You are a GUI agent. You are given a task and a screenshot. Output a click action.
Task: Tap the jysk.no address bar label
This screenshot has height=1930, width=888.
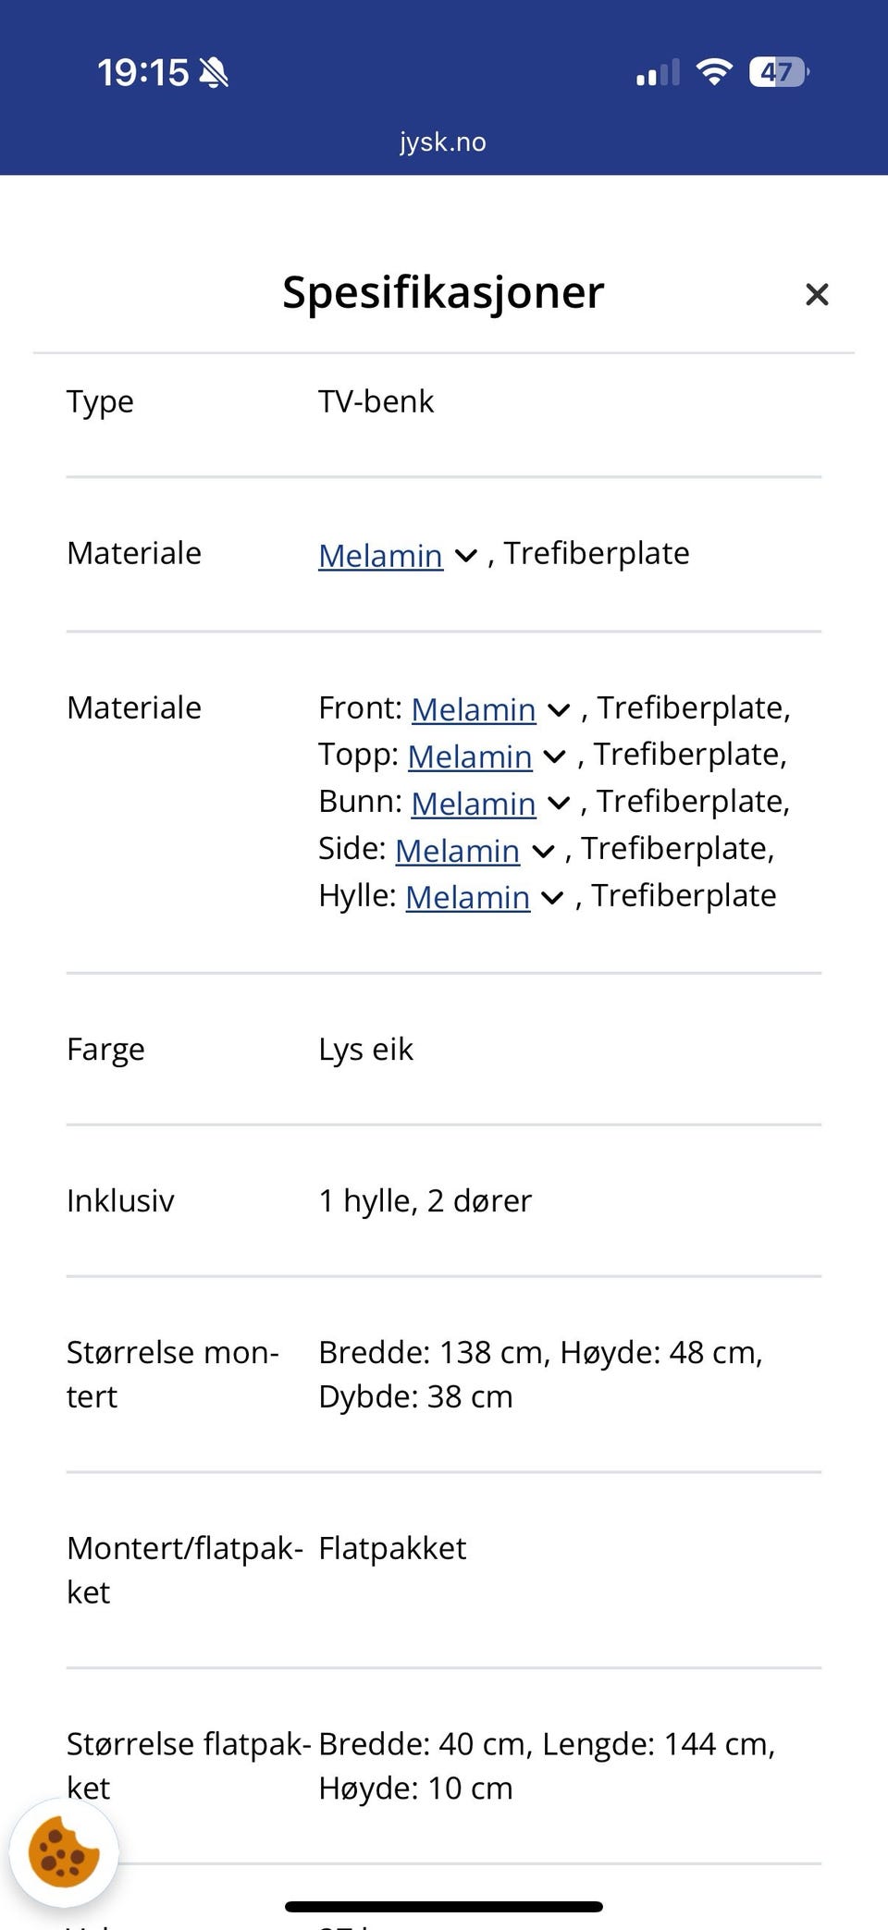point(443,142)
